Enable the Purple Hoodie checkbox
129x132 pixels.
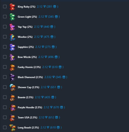(5, 107)
